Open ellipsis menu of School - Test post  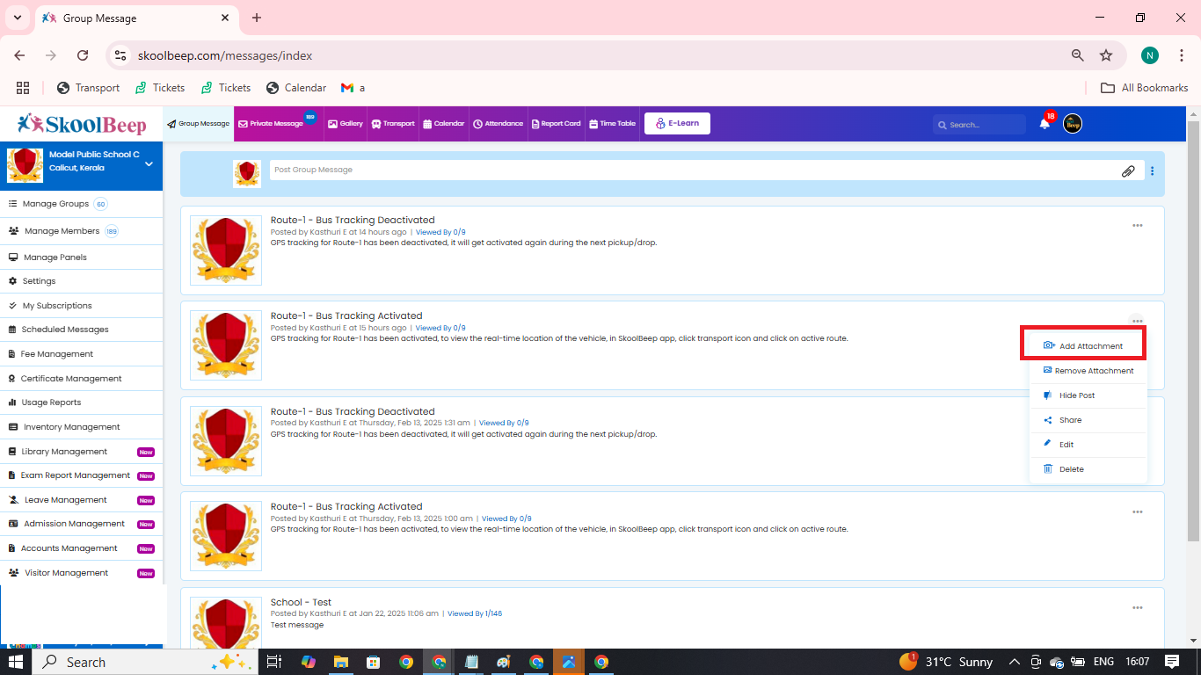(1137, 608)
